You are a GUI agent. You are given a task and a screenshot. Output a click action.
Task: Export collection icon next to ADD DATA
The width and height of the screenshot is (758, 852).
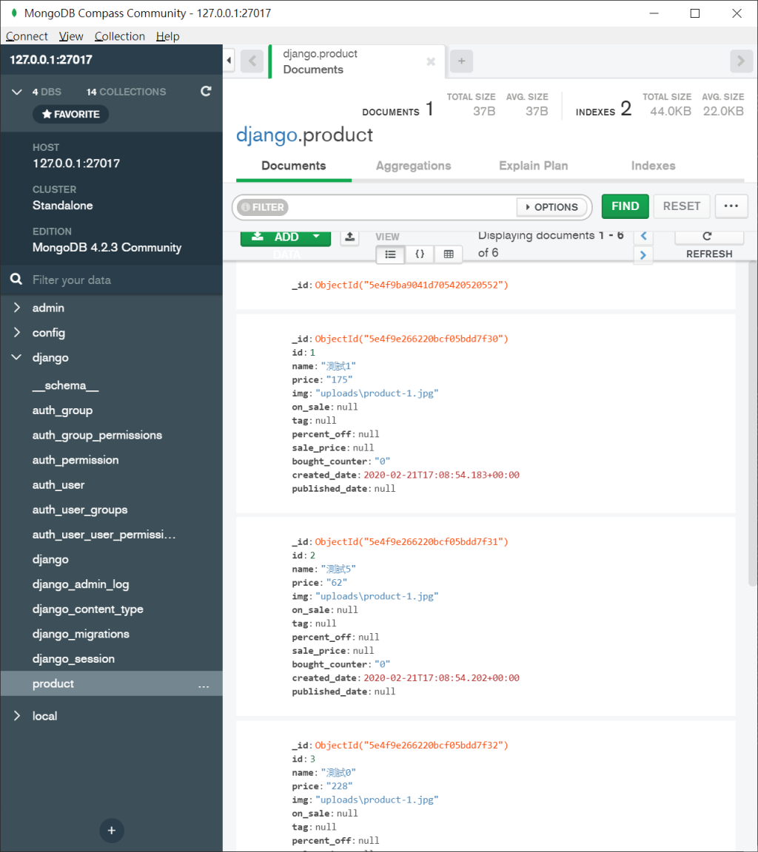point(349,237)
